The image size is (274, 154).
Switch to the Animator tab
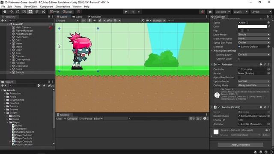point(94,17)
